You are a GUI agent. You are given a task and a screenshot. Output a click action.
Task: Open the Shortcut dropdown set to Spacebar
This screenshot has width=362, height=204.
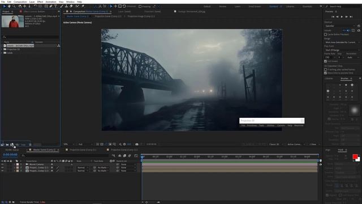(340, 26)
